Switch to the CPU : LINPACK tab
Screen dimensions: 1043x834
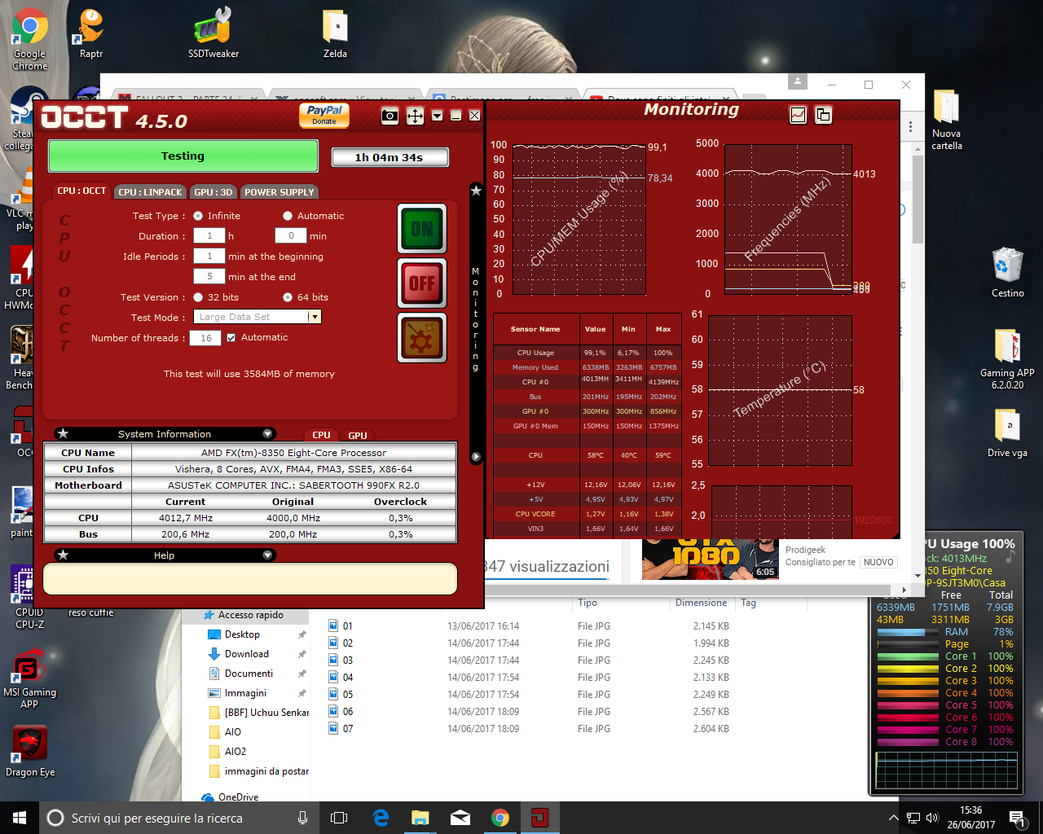pyautogui.click(x=150, y=192)
